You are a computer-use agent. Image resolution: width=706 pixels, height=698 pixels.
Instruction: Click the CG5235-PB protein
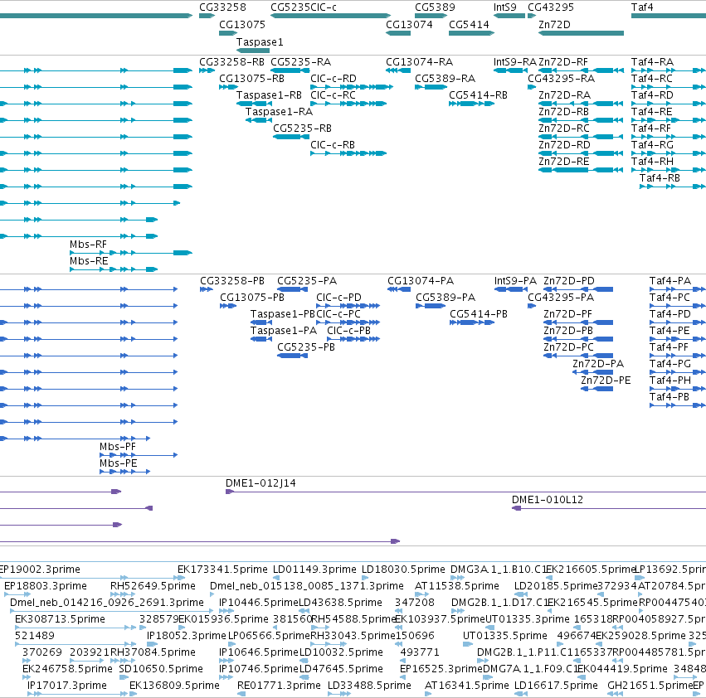(292, 356)
